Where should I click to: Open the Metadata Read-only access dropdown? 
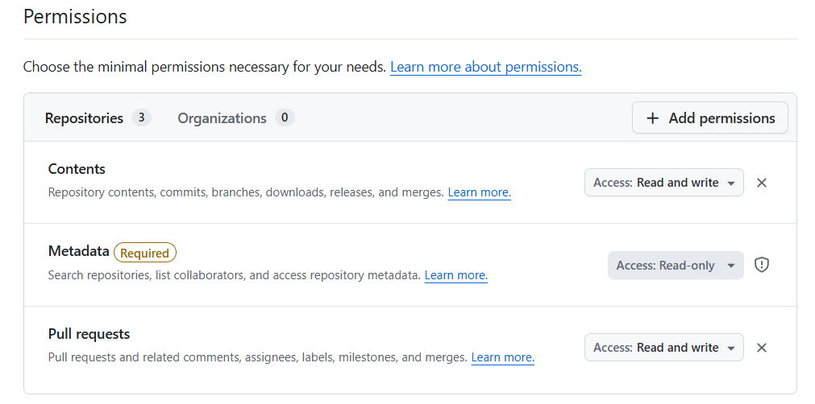tap(675, 266)
